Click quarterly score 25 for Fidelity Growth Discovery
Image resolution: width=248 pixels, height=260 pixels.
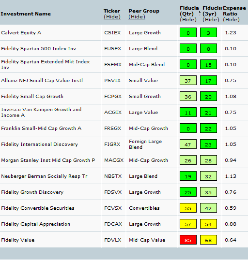[188, 192]
